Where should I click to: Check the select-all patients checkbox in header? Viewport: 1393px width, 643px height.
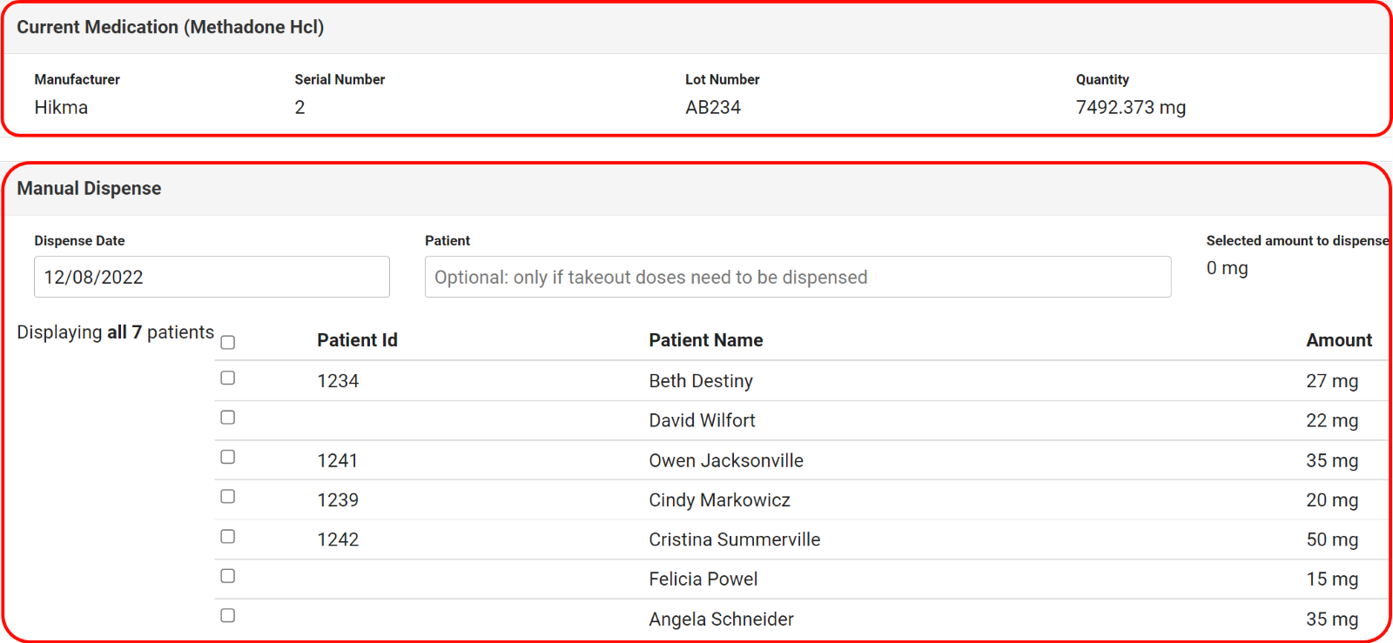228,343
